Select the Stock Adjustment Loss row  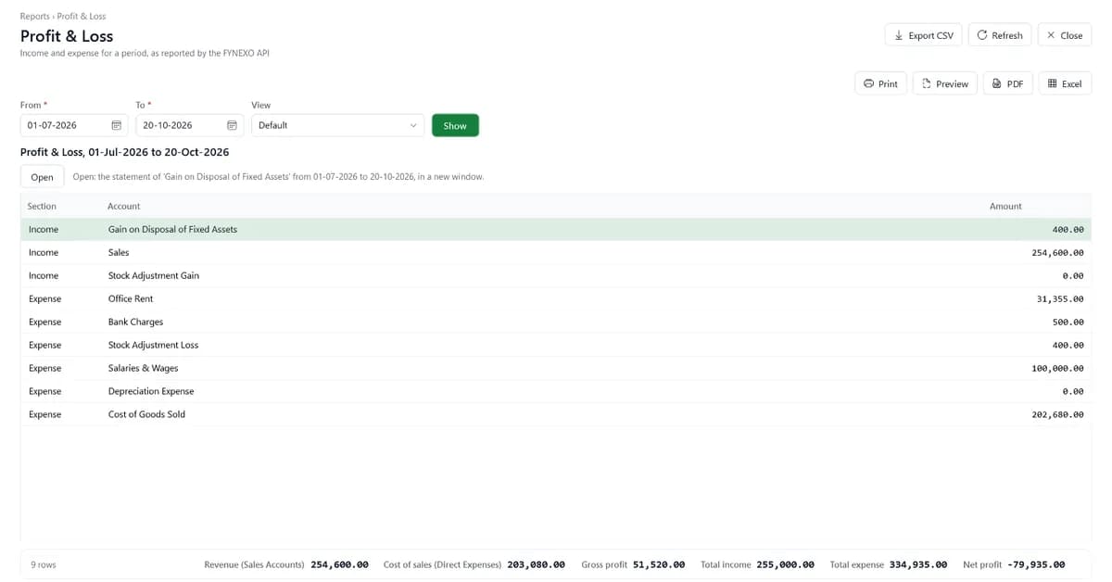(x=556, y=345)
